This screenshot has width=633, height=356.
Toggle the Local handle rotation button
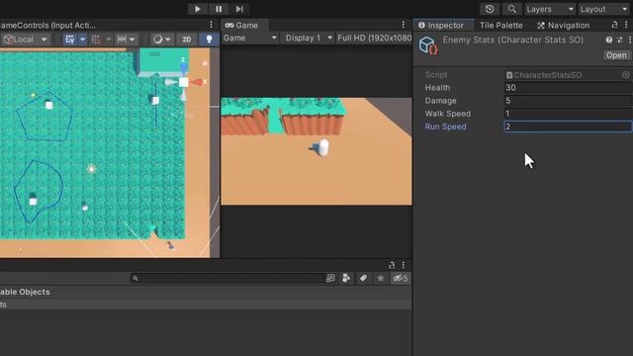25,40
